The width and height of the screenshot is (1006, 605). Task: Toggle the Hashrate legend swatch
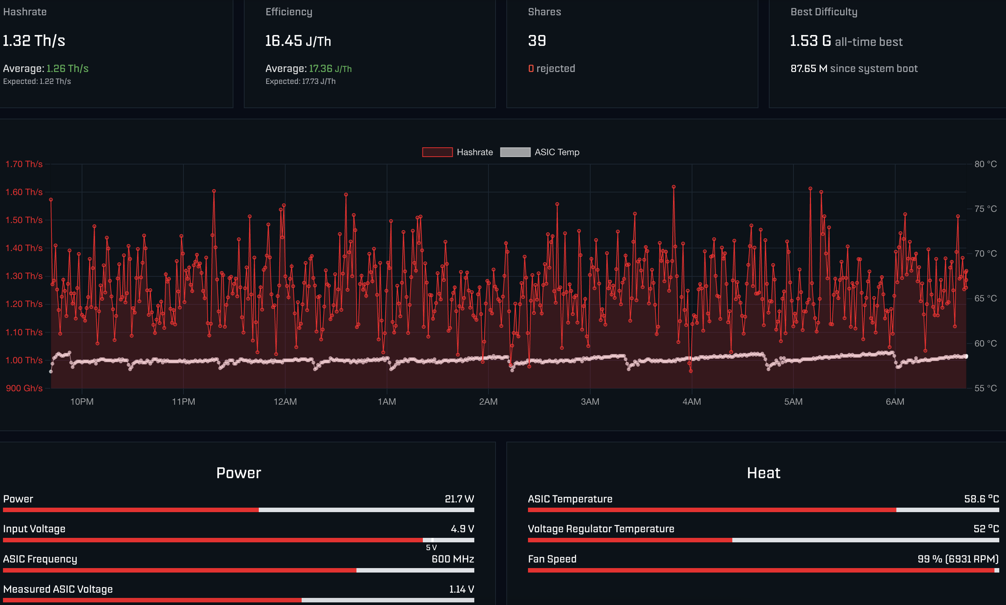pos(437,152)
